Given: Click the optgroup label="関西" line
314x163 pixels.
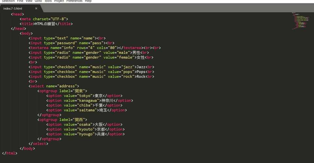Looking at the screenshot, I should click(x=62, y=119).
